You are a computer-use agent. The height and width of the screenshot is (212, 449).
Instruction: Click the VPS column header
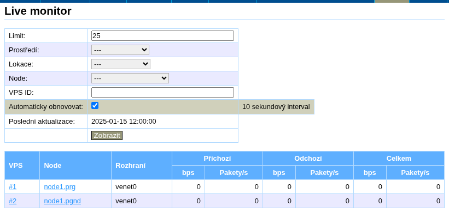[x=22, y=166]
